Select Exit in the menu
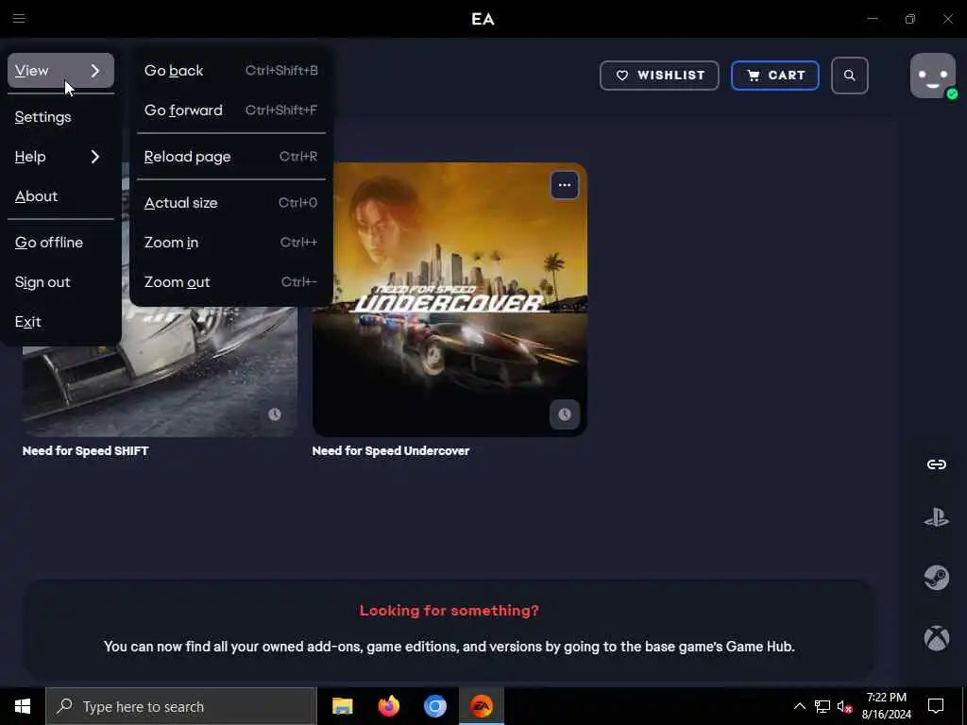The height and width of the screenshot is (725, 967). 60,321
